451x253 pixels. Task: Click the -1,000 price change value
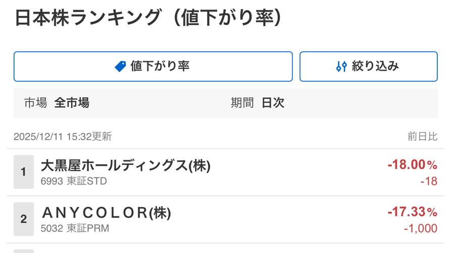point(420,228)
